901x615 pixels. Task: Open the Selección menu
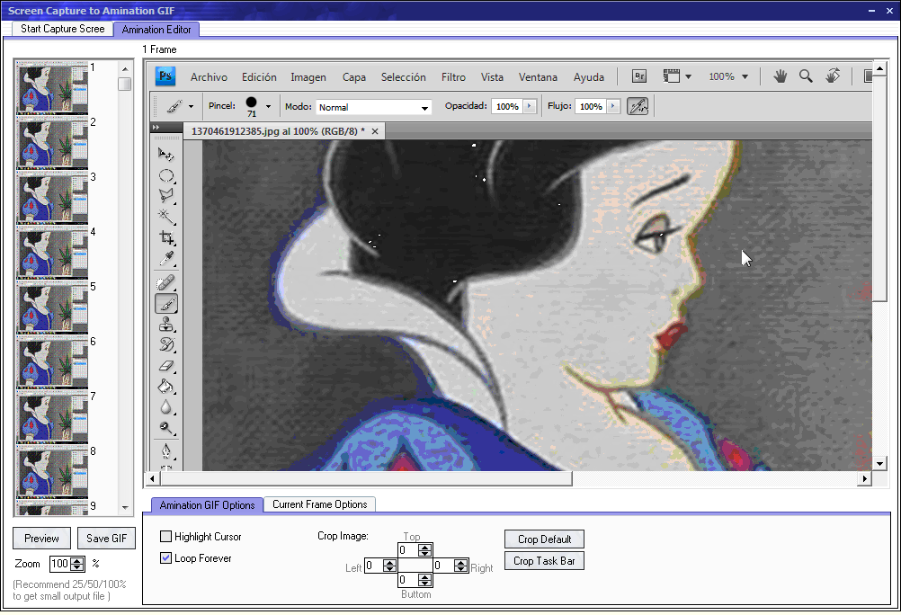404,77
